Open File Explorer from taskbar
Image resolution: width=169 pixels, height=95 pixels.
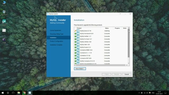[x=19, y=93]
